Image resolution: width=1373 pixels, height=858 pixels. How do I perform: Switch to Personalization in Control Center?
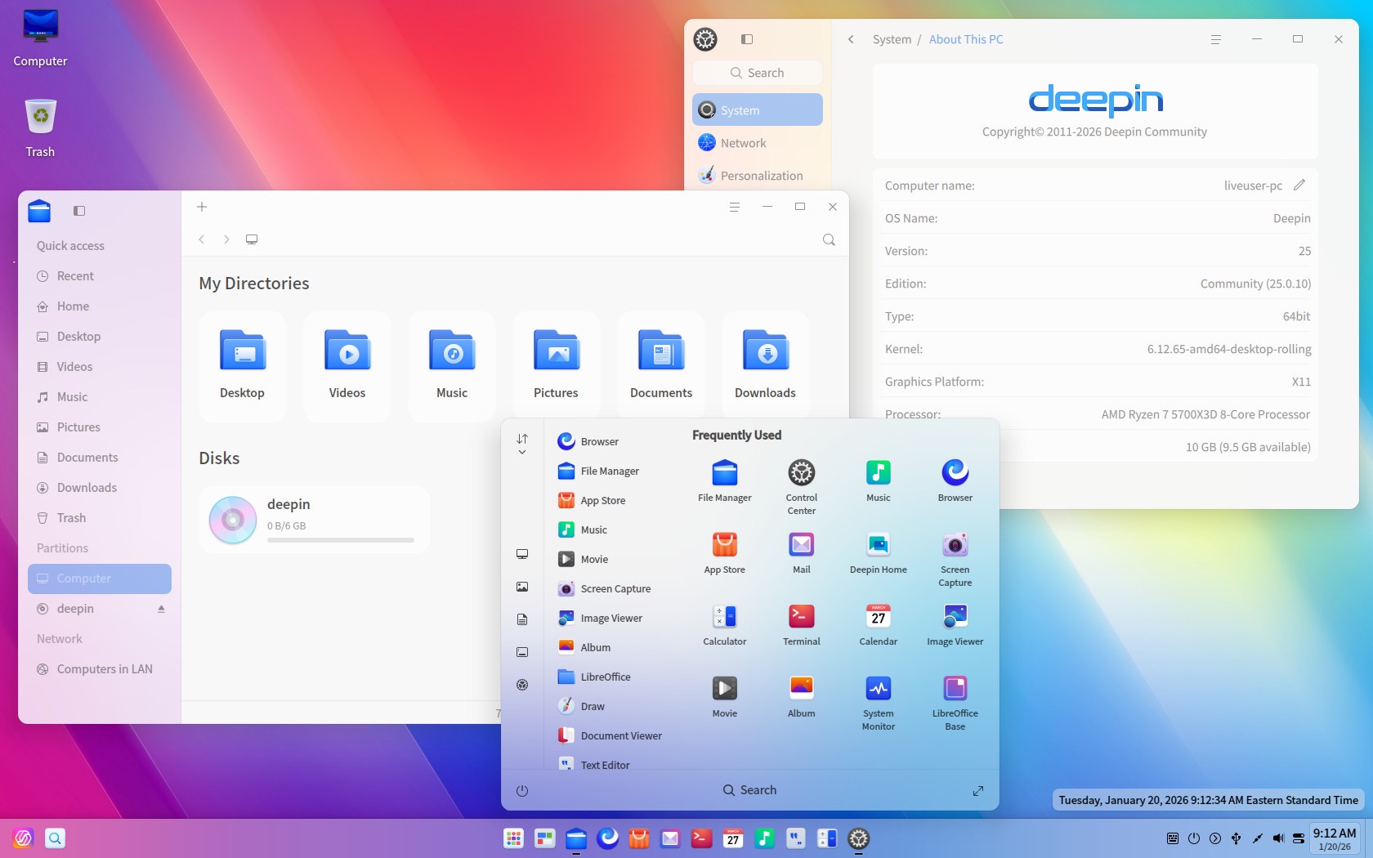coord(760,175)
